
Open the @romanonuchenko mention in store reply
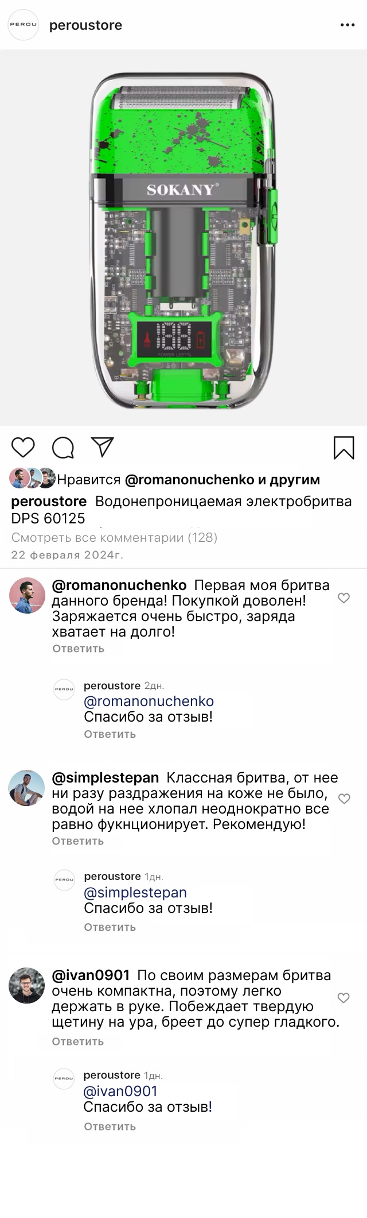pos(149,701)
